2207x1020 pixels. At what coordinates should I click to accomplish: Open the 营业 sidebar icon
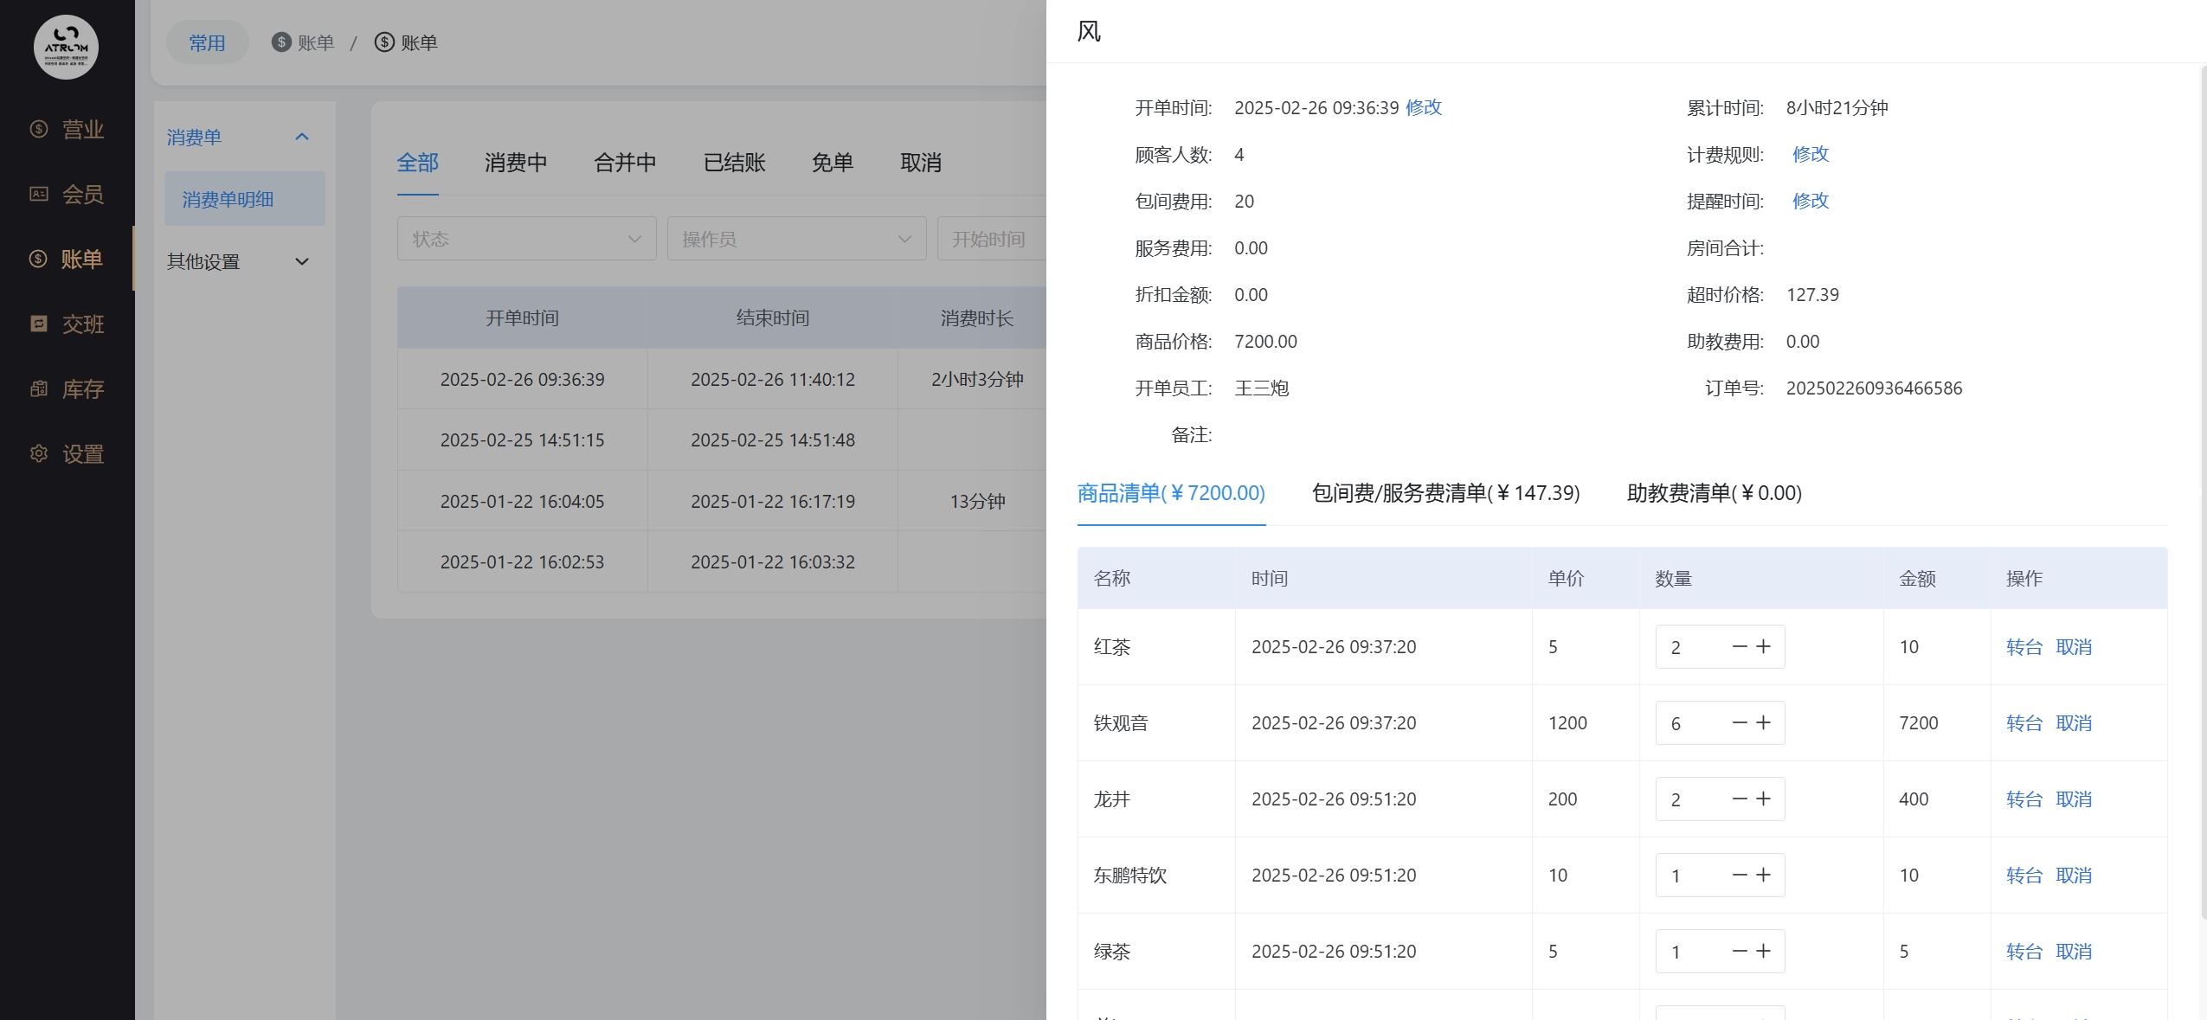tap(39, 129)
